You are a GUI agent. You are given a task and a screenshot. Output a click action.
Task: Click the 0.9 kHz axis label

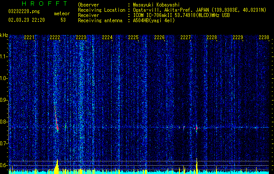(4, 100)
